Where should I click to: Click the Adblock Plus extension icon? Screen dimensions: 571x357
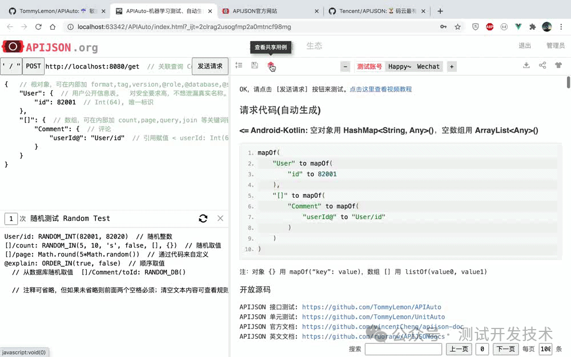pyautogui.click(x=490, y=27)
